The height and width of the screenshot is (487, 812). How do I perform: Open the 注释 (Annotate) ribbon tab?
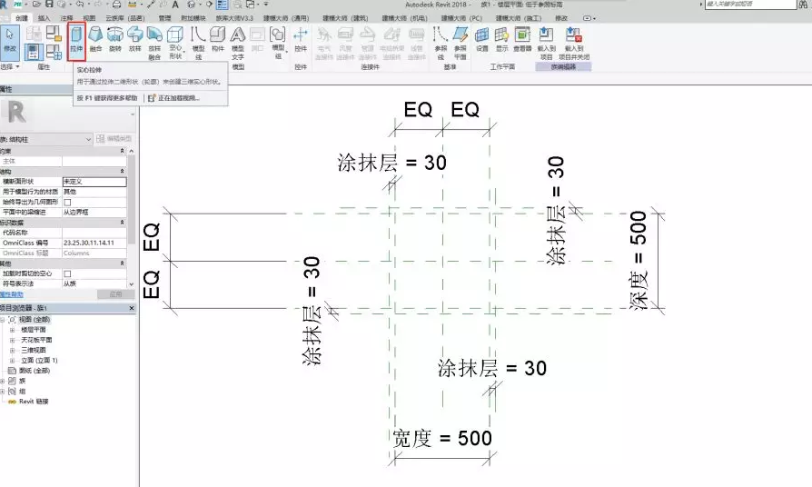[x=67, y=18]
